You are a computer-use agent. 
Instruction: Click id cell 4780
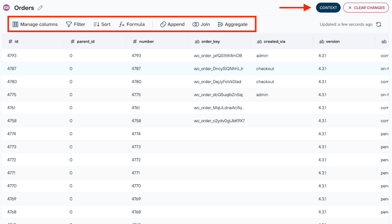click(x=12, y=81)
